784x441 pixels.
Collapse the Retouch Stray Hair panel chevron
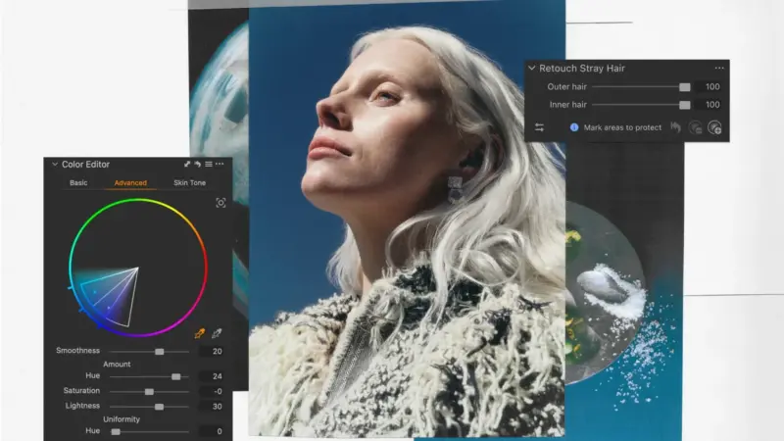coord(532,68)
